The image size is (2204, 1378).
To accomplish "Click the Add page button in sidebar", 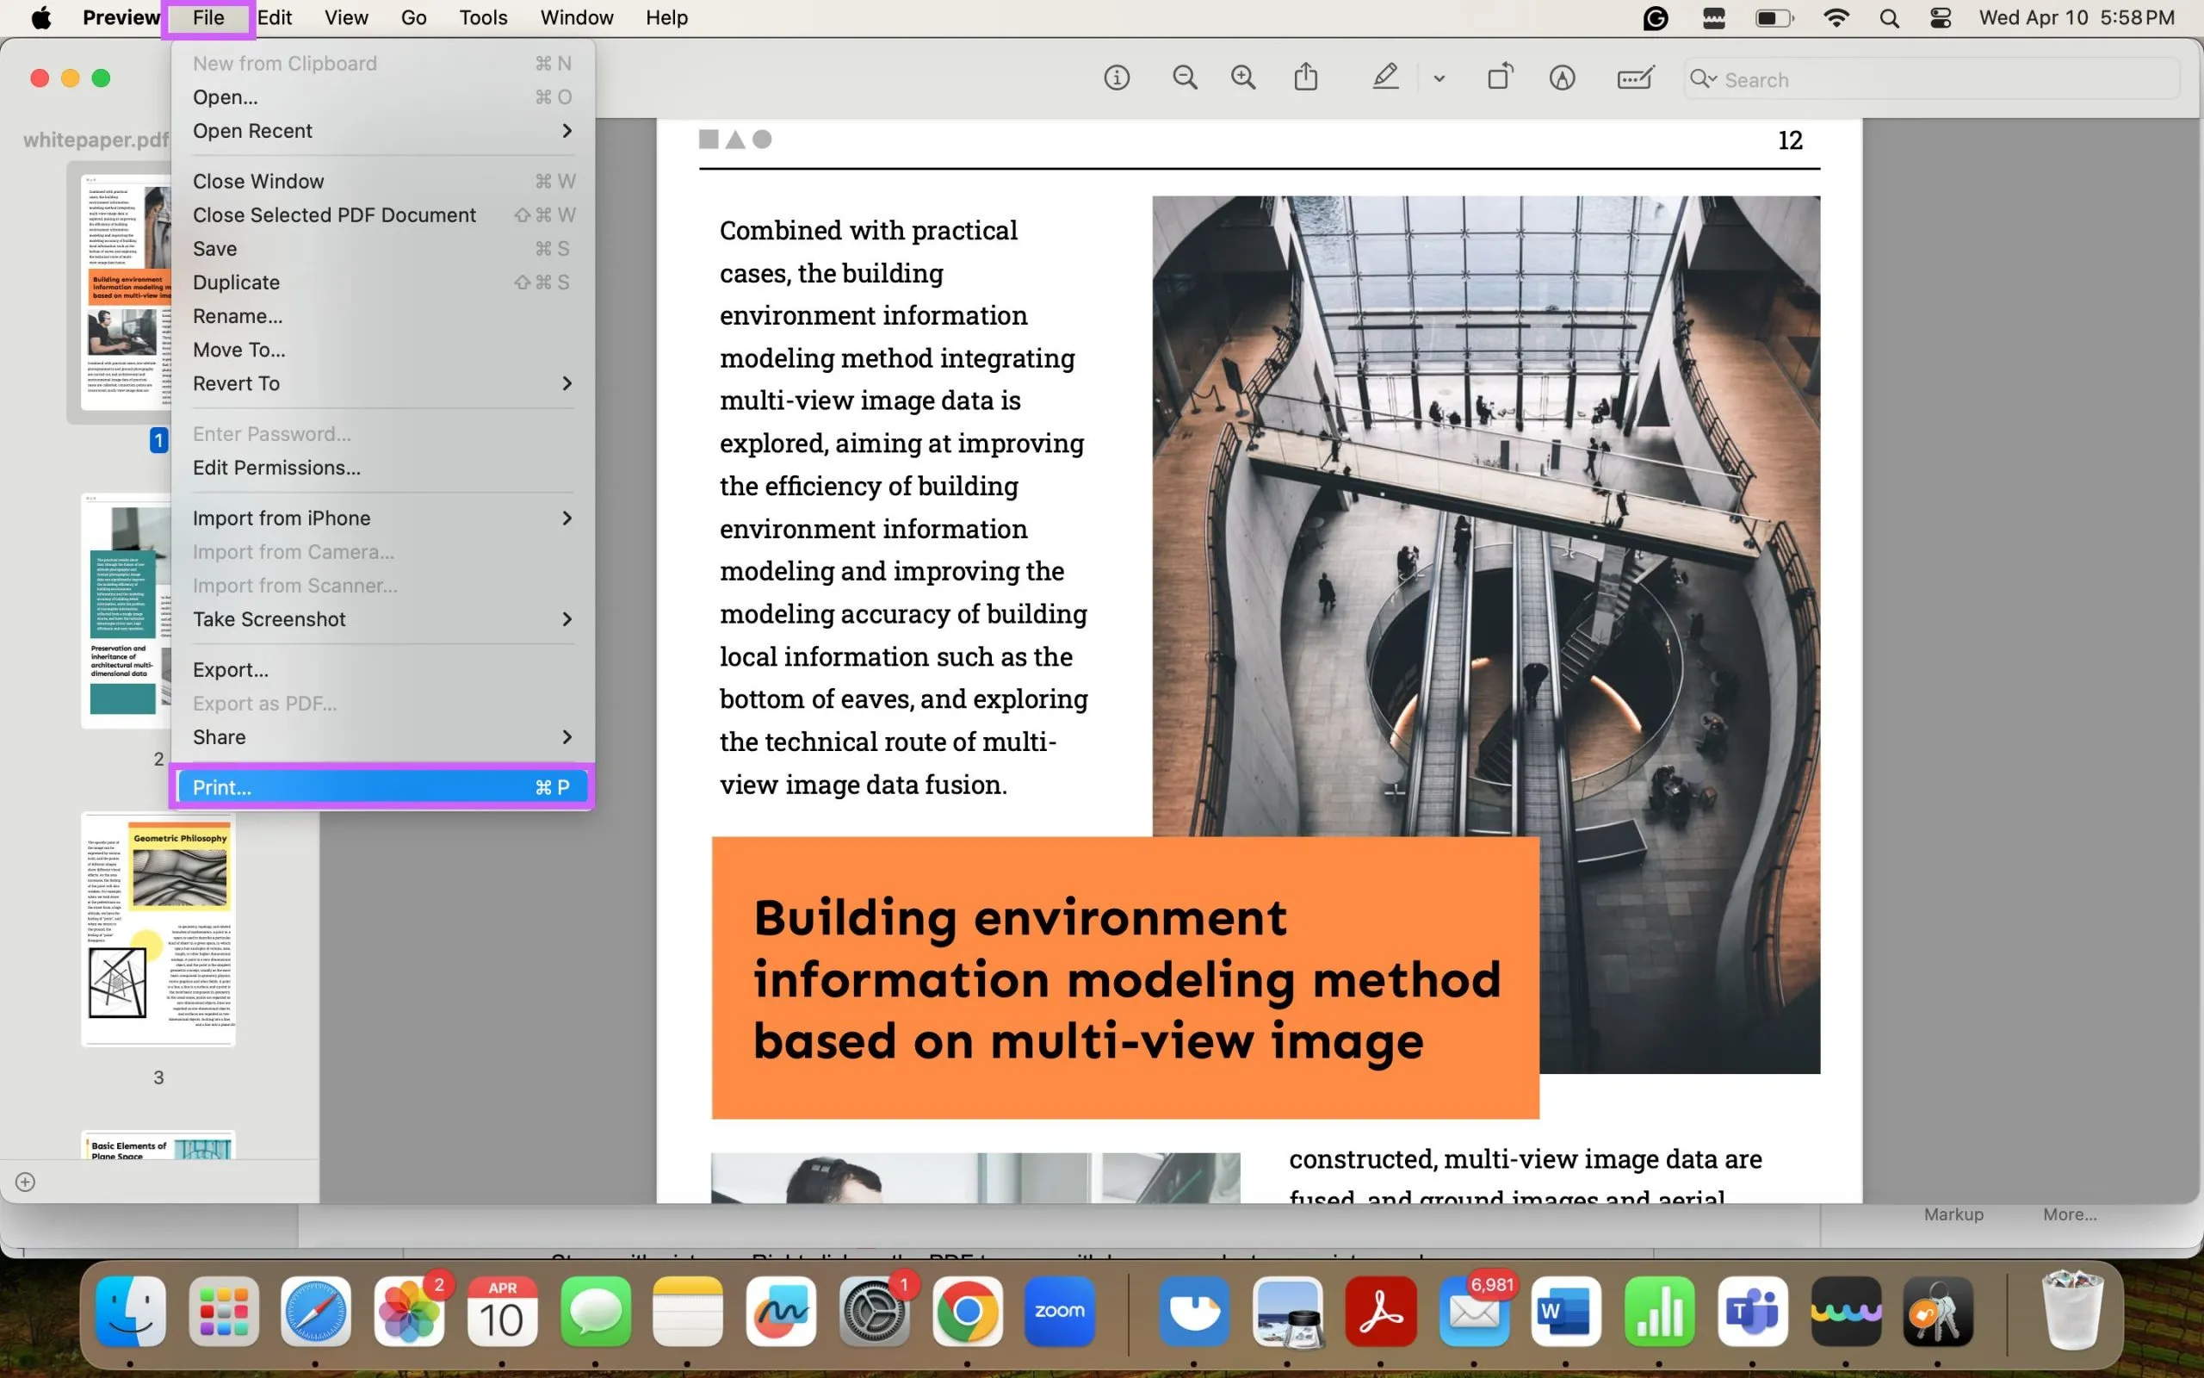I will point(25,1181).
